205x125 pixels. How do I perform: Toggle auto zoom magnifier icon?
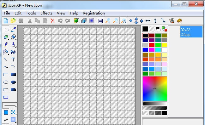point(123,21)
